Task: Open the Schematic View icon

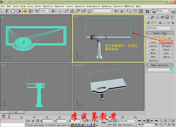Action: point(141,11)
